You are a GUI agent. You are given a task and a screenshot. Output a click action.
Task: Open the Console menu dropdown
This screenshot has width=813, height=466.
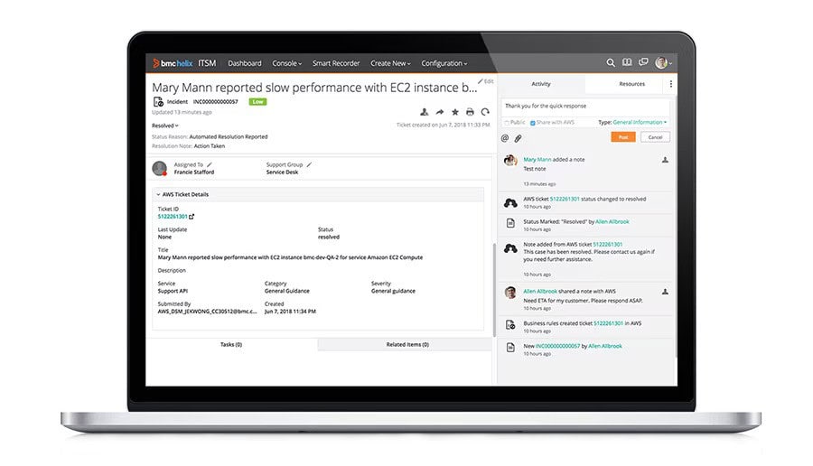(x=286, y=63)
